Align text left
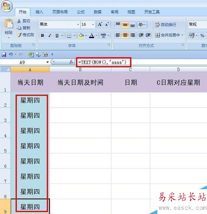The width and height of the screenshot is (207, 214). tap(118, 35)
